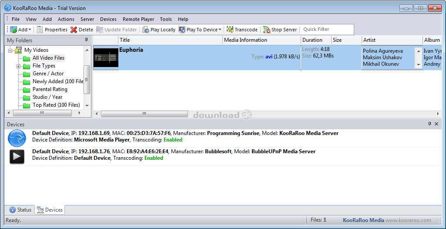Pin the Devices panel
Screen dimensions: 446x229
click(x=430, y=124)
